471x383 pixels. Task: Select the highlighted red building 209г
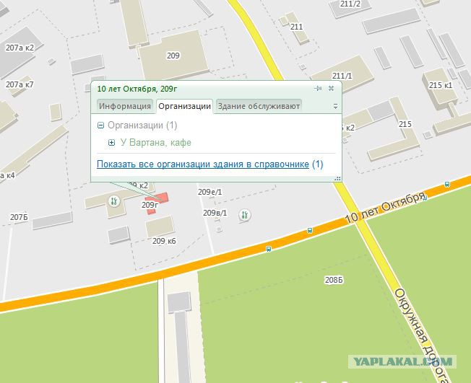[157, 203]
